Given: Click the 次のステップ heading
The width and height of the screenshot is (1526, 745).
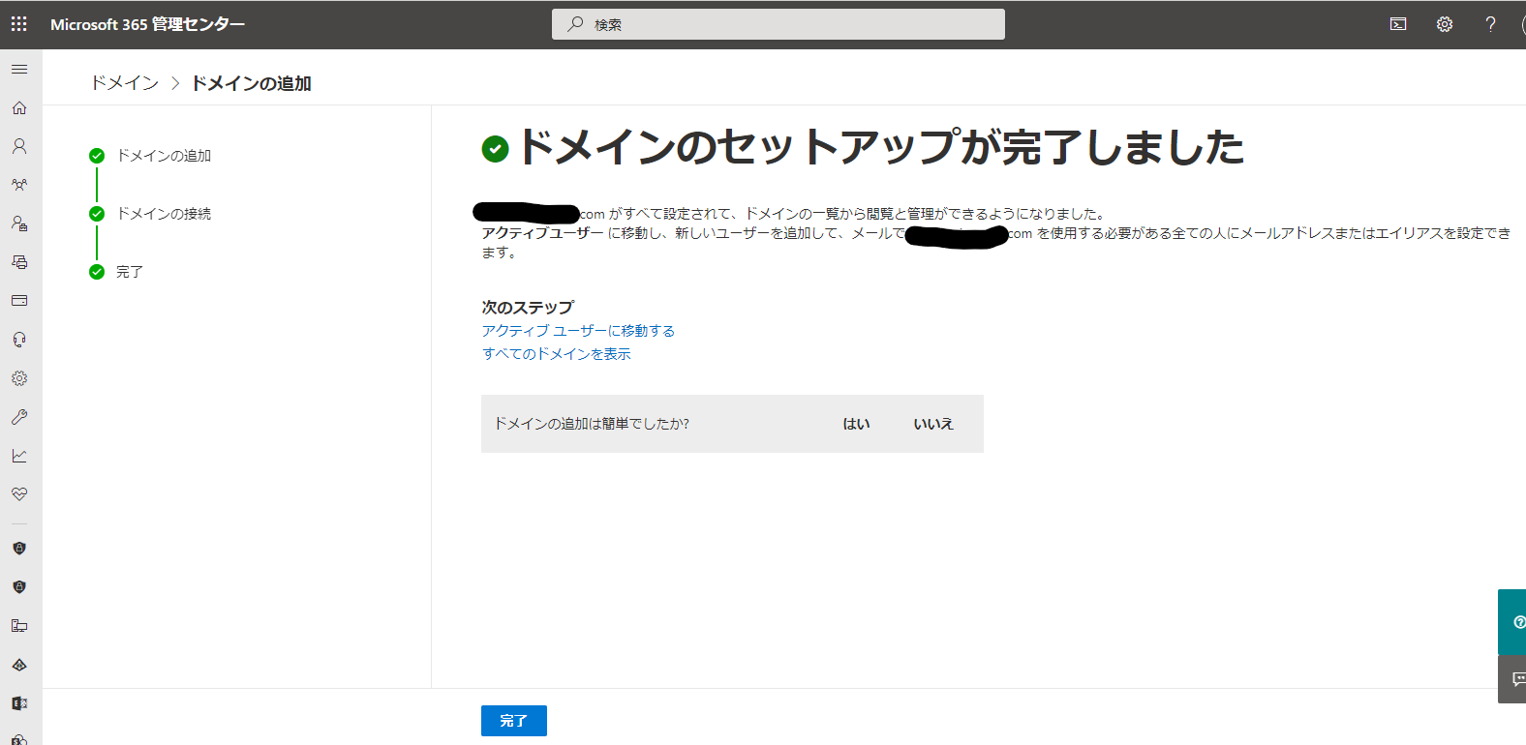Looking at the screenshot, I should (x=528, y=307).
